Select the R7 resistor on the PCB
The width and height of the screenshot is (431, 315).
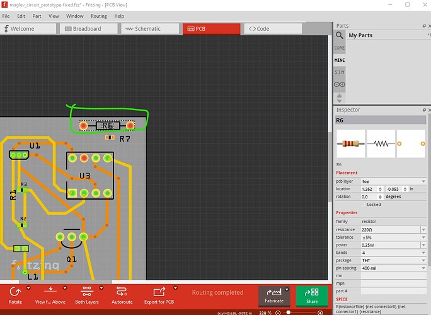110,137
